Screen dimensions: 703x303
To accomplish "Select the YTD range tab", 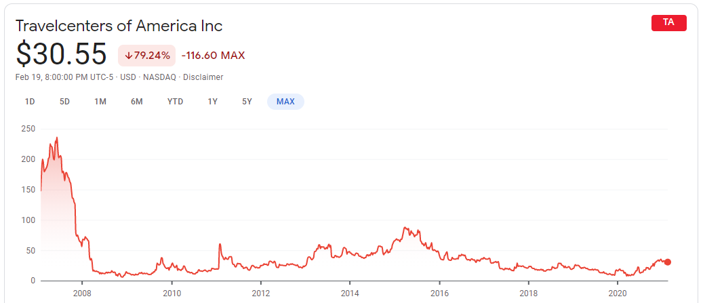I will 175,102.
